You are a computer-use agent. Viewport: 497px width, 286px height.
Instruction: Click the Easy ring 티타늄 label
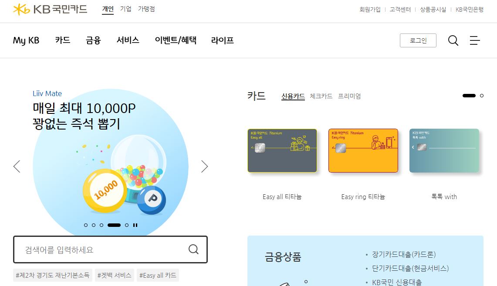tap(363, 197)
